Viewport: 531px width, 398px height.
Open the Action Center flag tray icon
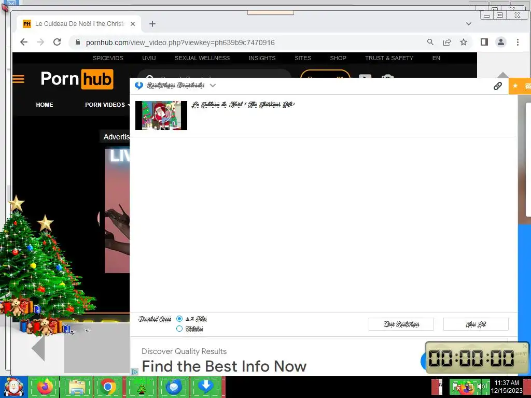click(x=456, y=387)
